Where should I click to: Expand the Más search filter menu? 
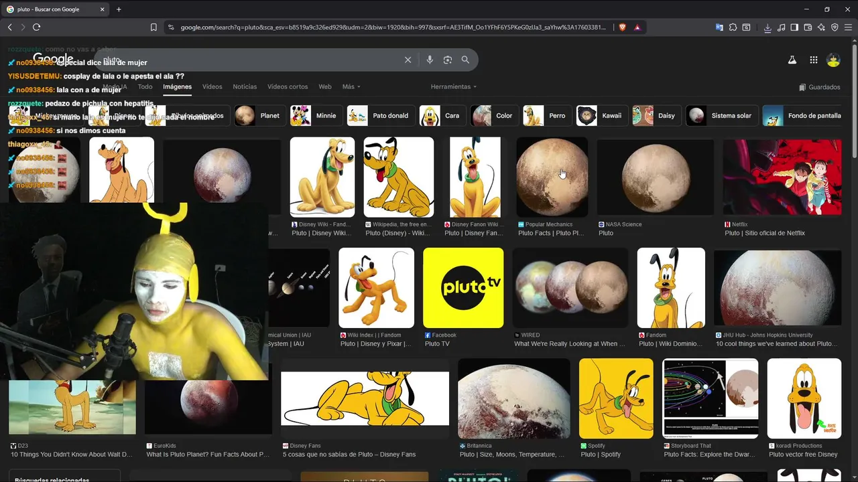(x=351, y=86)
